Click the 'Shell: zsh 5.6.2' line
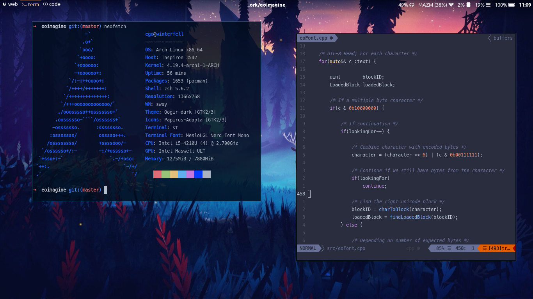 167,89
